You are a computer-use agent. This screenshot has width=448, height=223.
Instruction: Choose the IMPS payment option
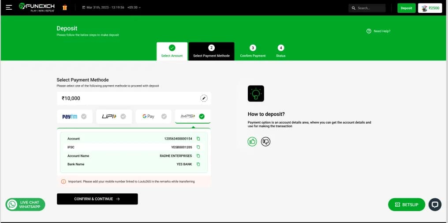coord(193,117)
